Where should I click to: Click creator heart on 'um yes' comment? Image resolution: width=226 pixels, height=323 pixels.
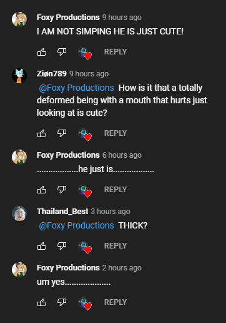(x=85, y=304)
